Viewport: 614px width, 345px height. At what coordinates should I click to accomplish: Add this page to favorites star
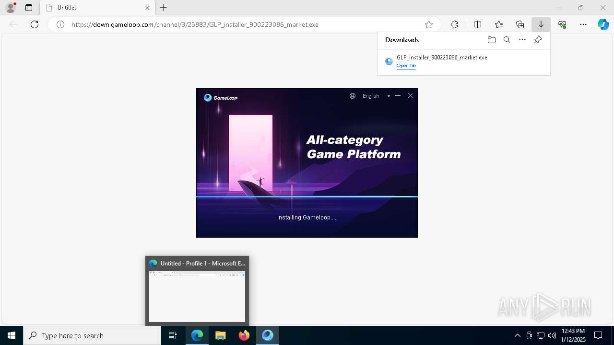(429, 24)
